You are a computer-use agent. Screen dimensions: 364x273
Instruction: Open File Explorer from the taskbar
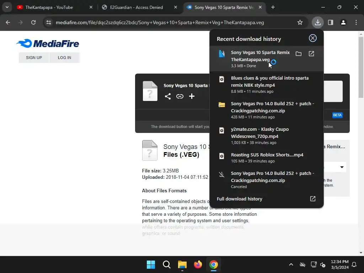(182, 264)
